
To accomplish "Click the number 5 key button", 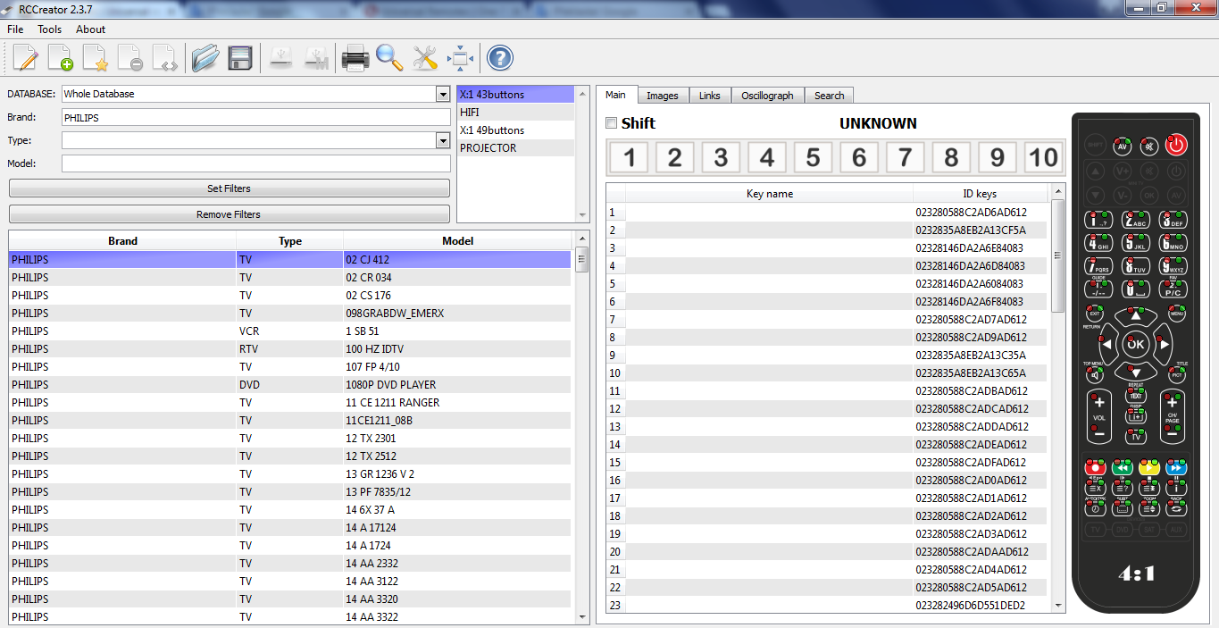I will click(813, 158).
